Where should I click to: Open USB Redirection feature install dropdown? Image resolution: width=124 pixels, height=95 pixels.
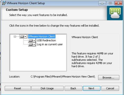[x=32, y=40]
